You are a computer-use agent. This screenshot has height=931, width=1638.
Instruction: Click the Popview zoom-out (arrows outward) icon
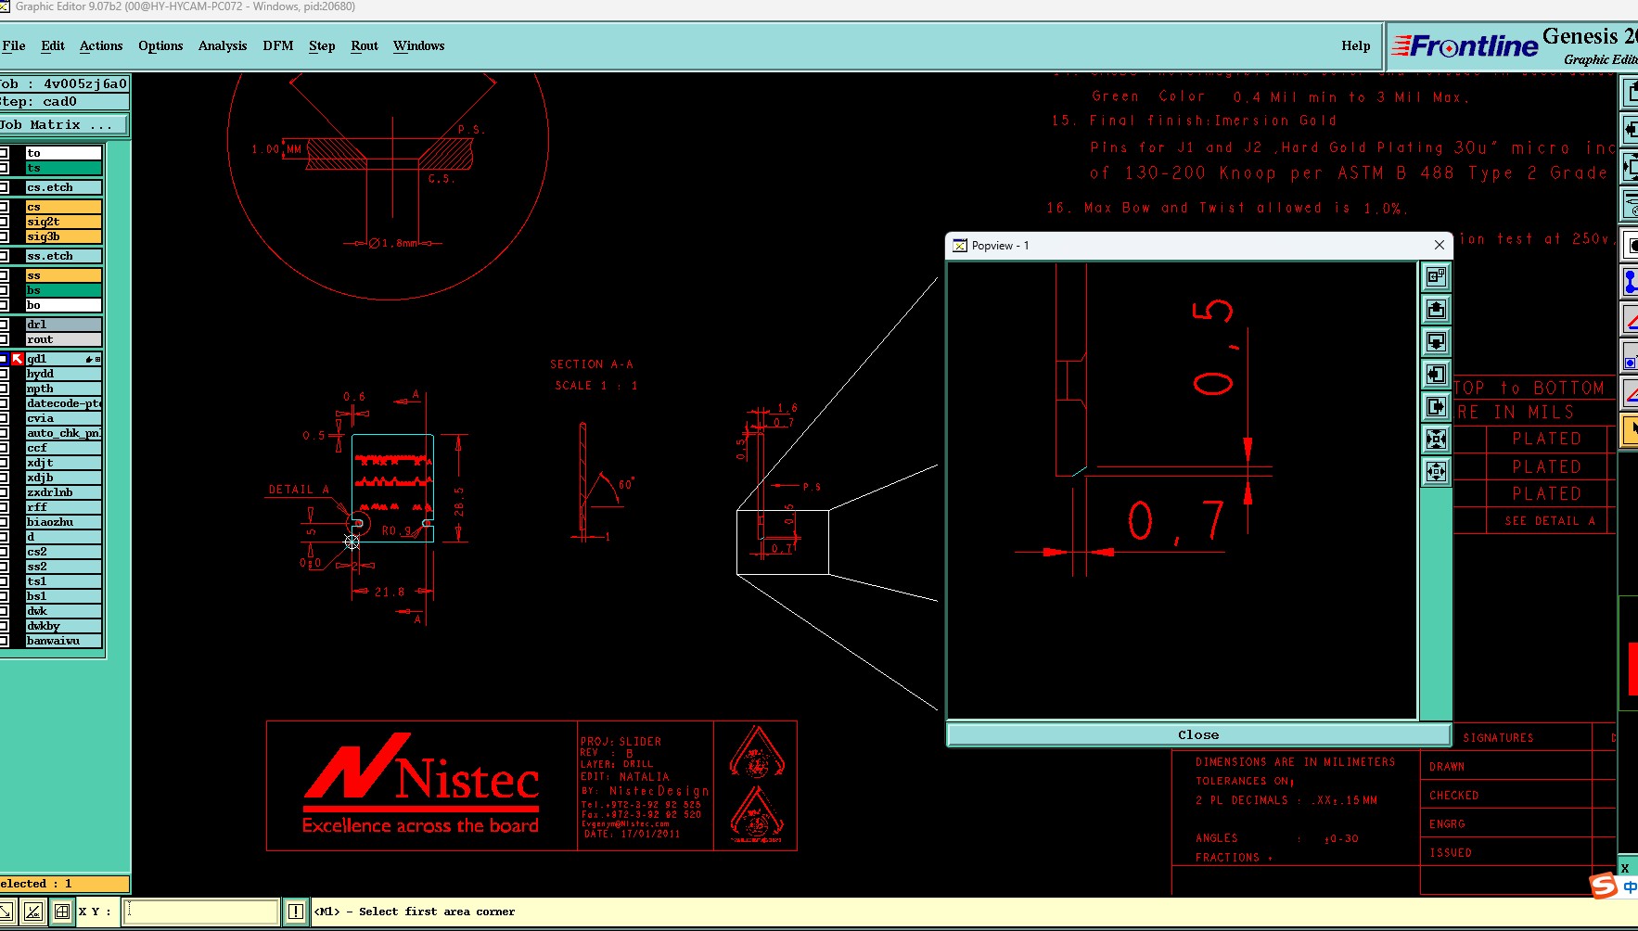pos(1436,471)
